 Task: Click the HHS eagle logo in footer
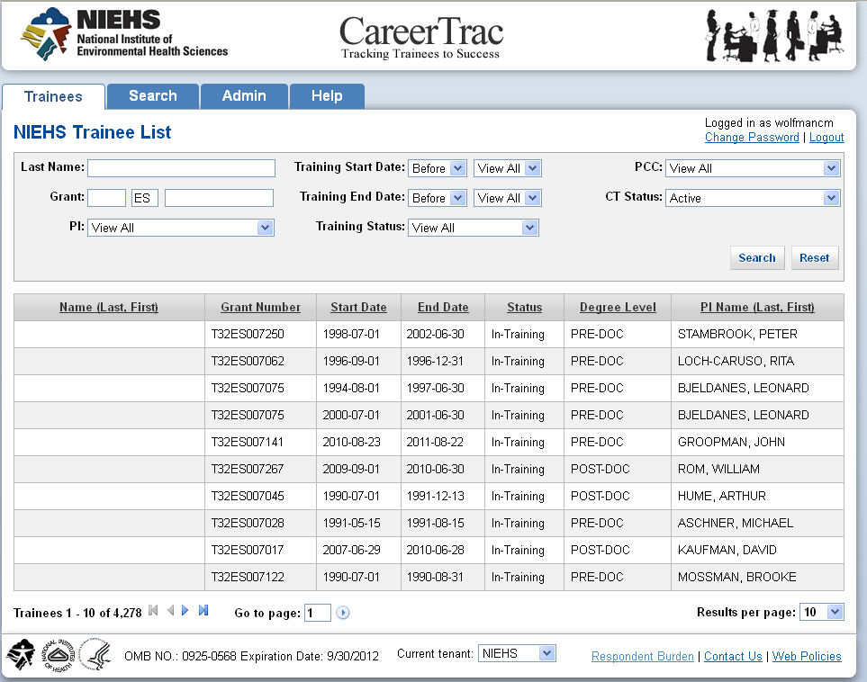[95, 654]
